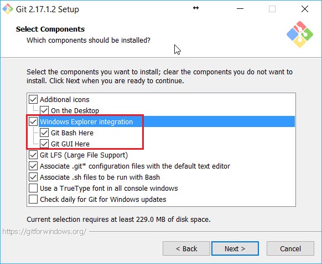The image size is (322, 264).
Task: Click the Git logo icon in title bar
Action: 8,9
